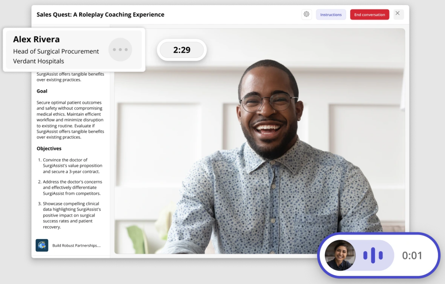Open the settings gear icon
Image resolution: width=445 pixels, height=284 pixels.
(x=307, y=15)
